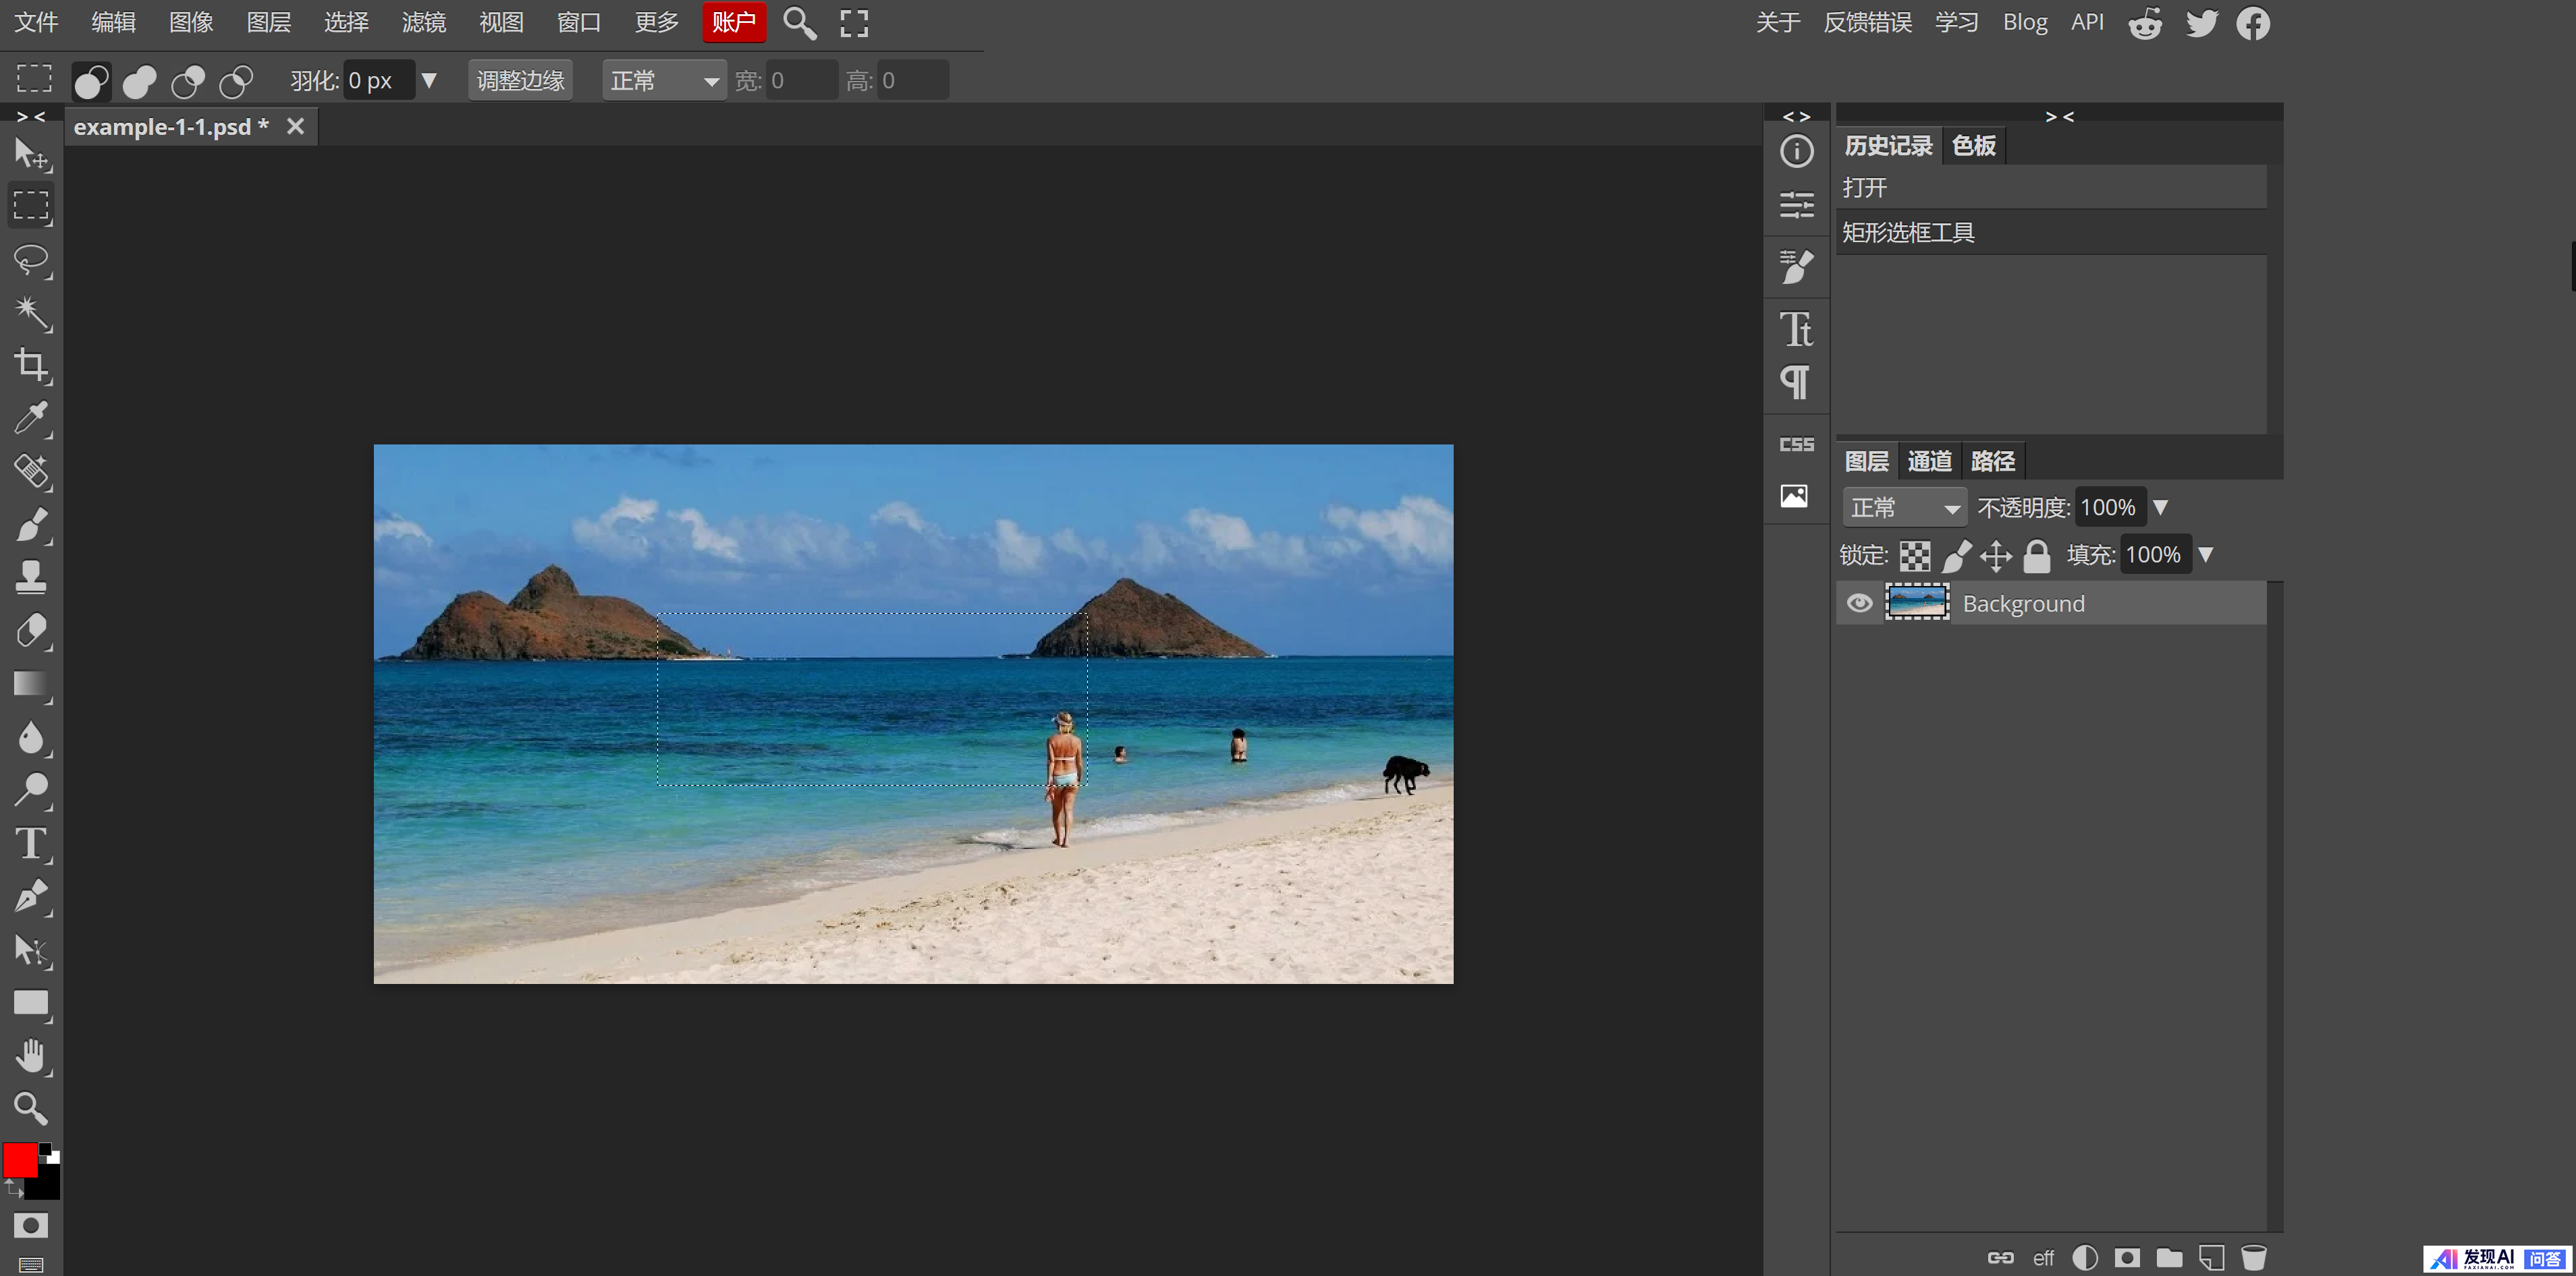Open the 编辑 menu
This screenshot has height=1276, width=2576.
tap(114, 23)
